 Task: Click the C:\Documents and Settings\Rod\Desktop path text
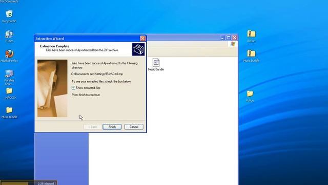tap(97, 74)
